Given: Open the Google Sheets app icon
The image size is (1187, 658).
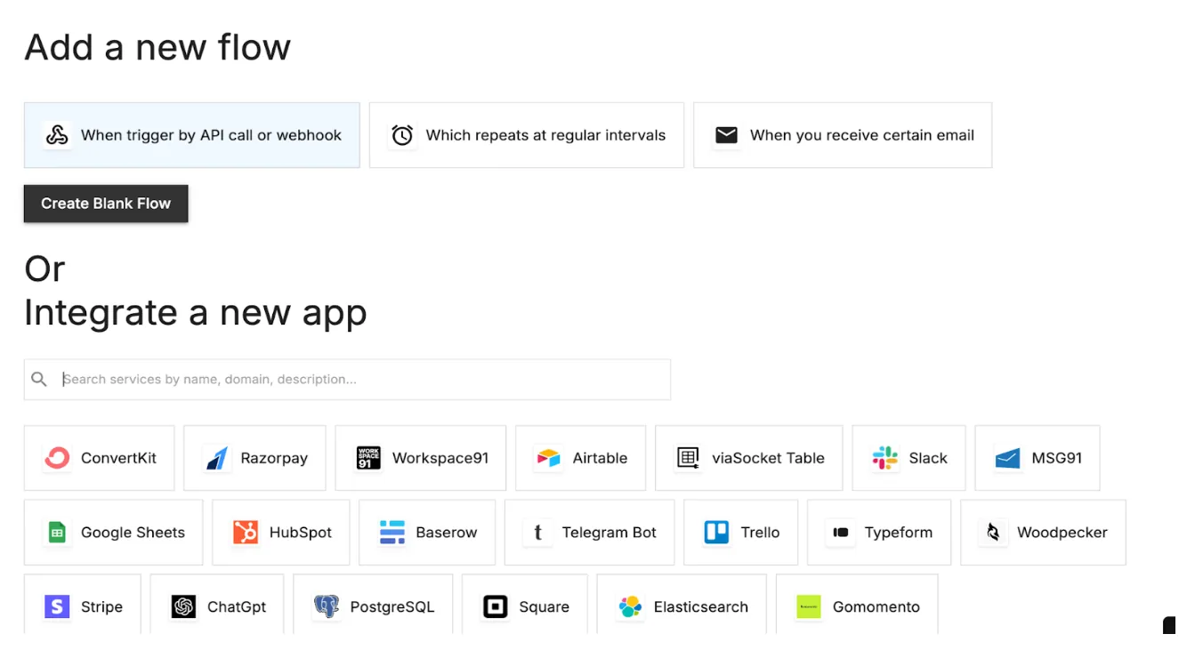Looking at the screenshot, I should pos(57,533).
